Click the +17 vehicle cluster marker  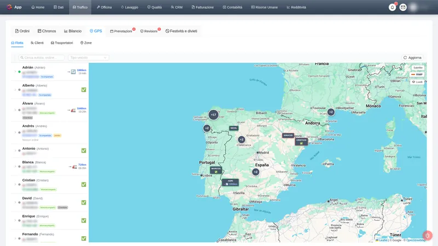[214, 115]
